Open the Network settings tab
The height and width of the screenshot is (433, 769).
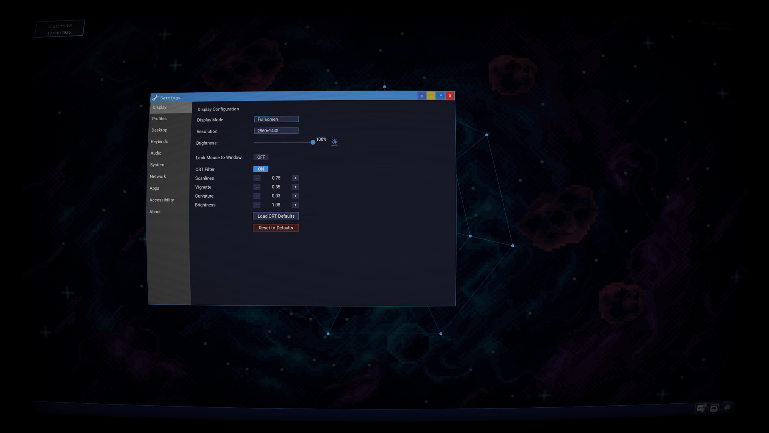[x=169, y=176]
